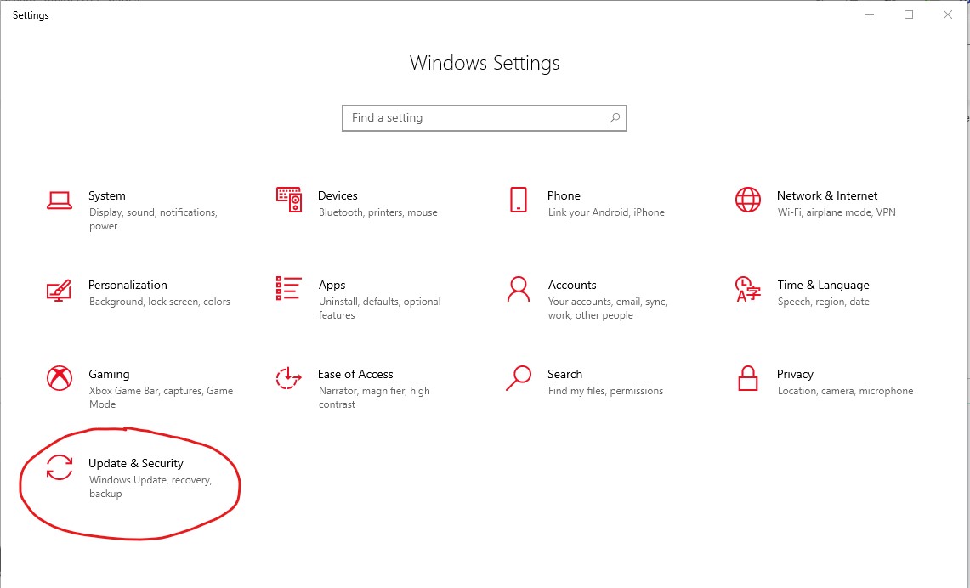This screenshot has height=588, width=970.
Task: Click the Ease of Access icon
Action: 289,378
